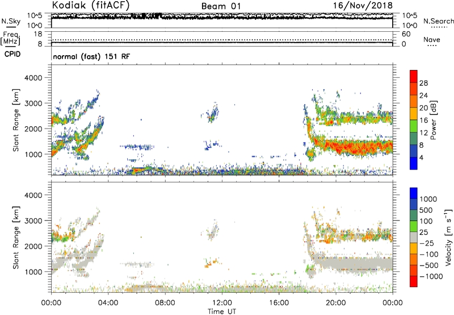
Task: Click the 18 tick on the frequency axis
Action: (x=38, y=34)
